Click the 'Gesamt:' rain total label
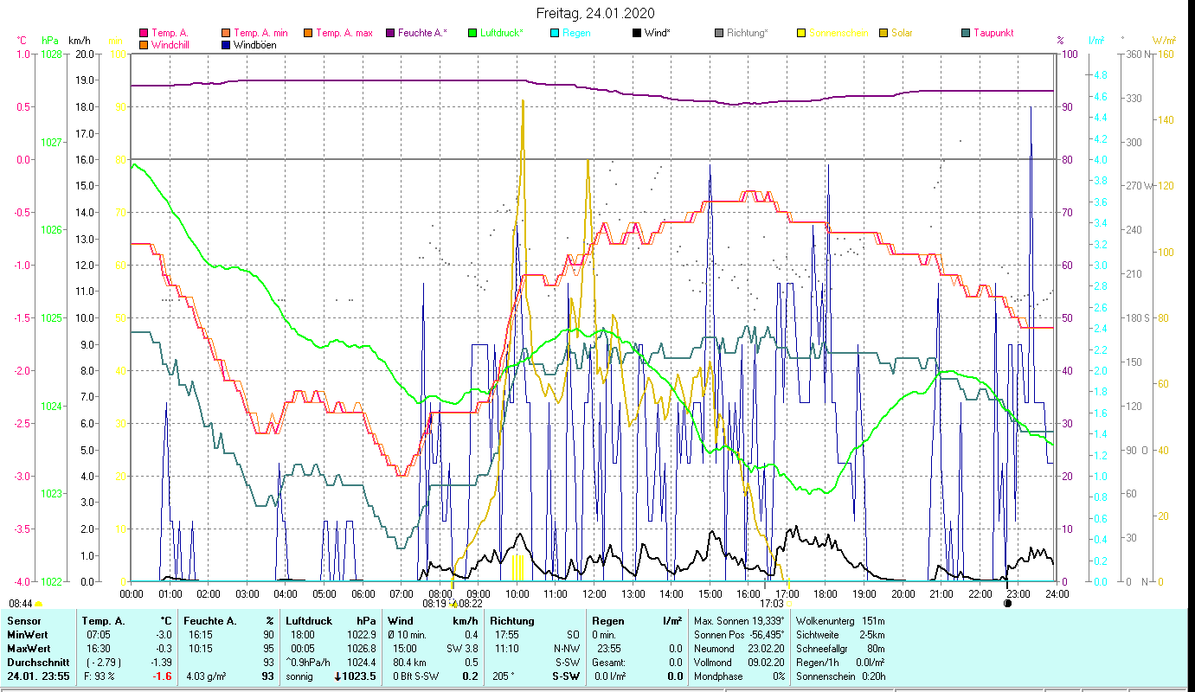 [x=607, y=663]
